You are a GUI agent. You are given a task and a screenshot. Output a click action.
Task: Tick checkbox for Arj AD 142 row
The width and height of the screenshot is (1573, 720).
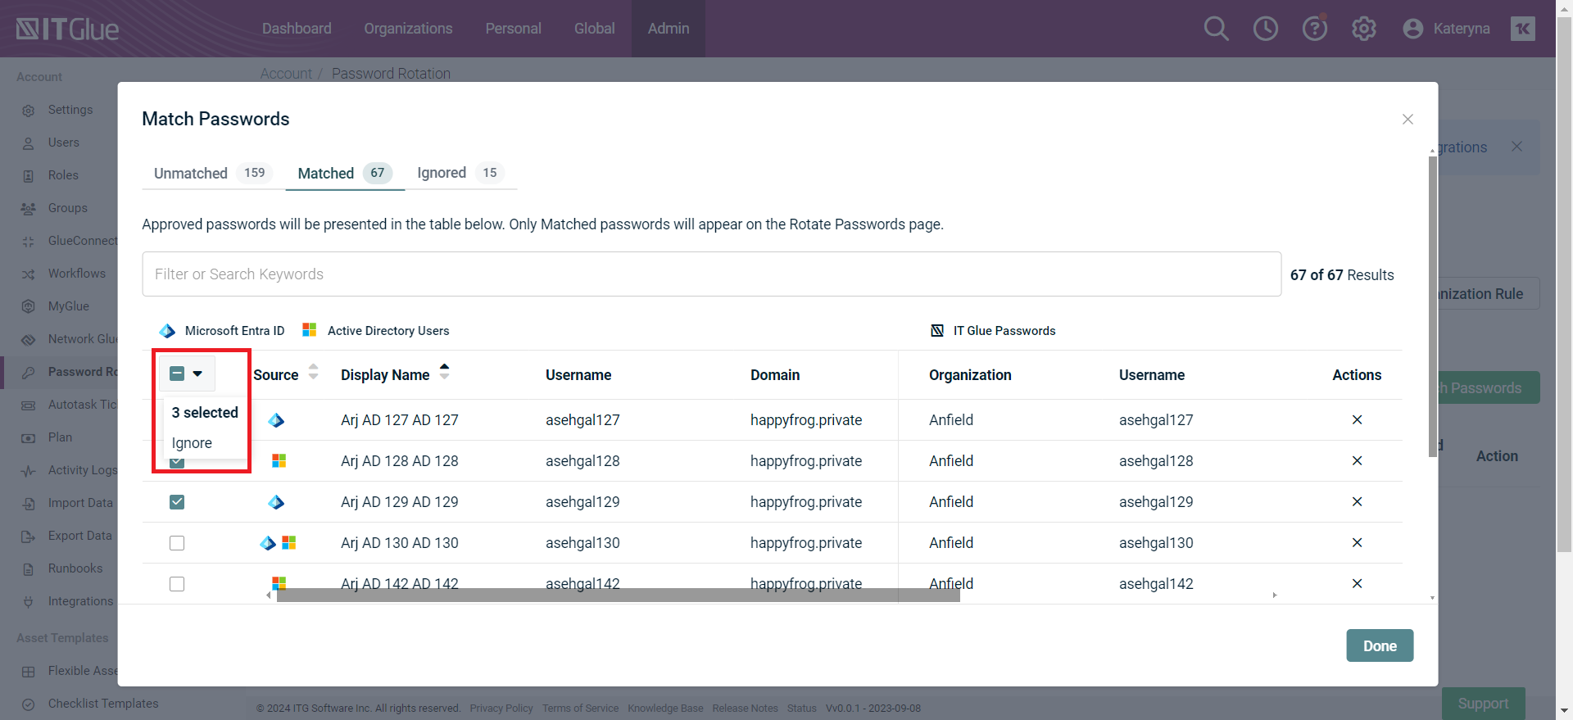pos(177,584)
